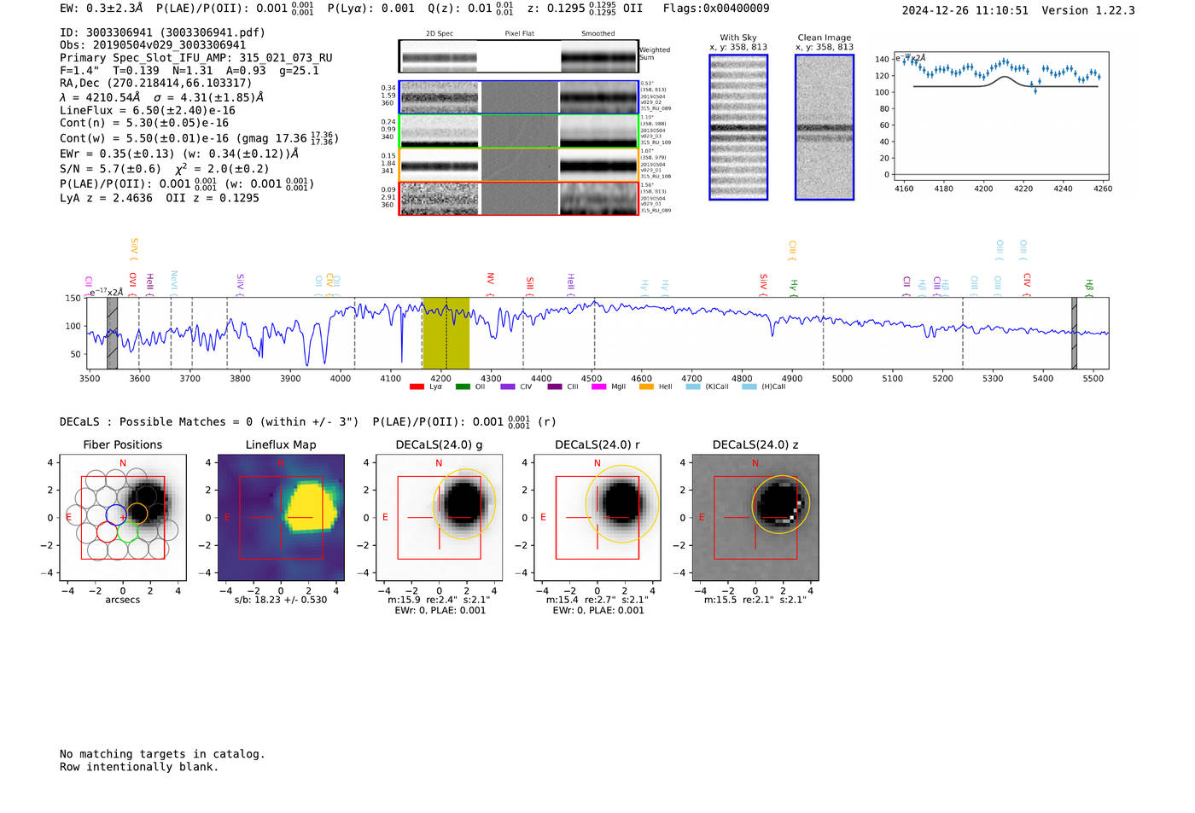Click the yellow highlighted region in the spectrum
The height and width of the screenshot is (813, 1195).
[x=446, y=334]
